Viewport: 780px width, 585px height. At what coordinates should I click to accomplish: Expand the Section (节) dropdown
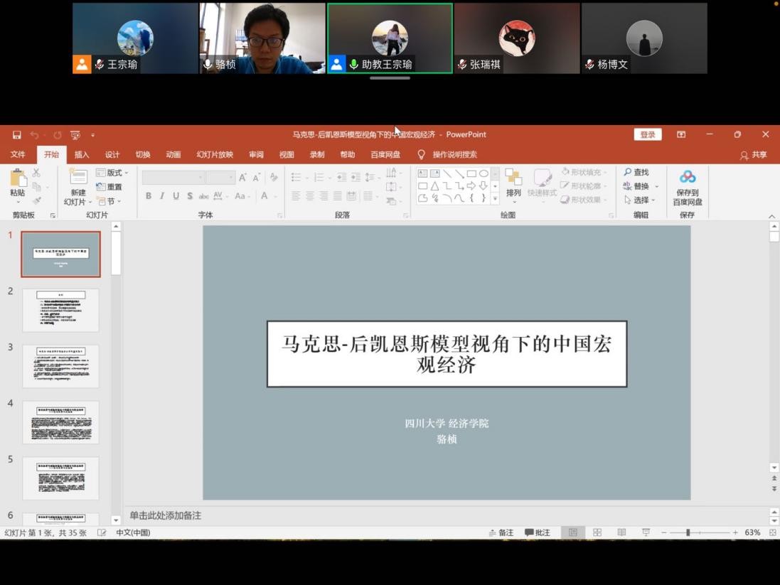(109, 201)
